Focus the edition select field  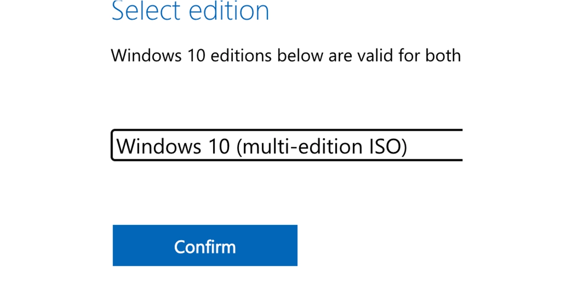point(287,146)
